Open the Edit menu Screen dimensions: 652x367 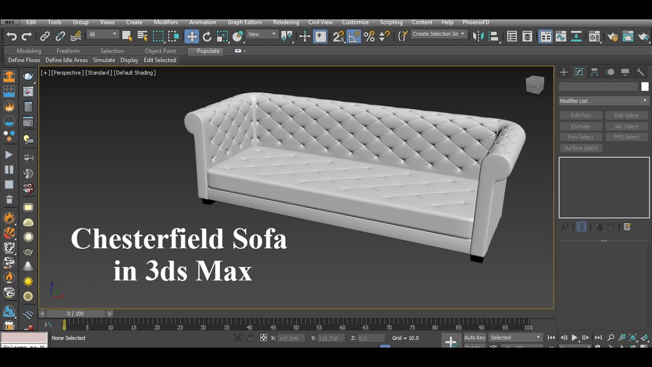(x=31, y=22)
